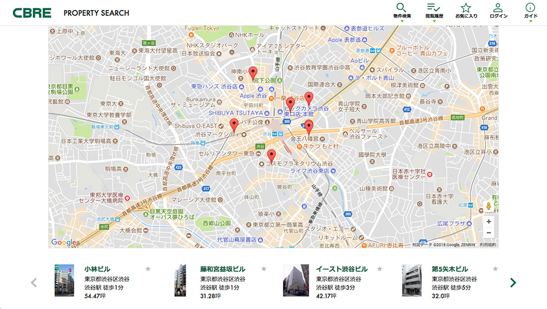Click the 東急ハンズ 渋谷店 map marker
The height and width of the screenshot is (309, 547).
tap(241, 86)
